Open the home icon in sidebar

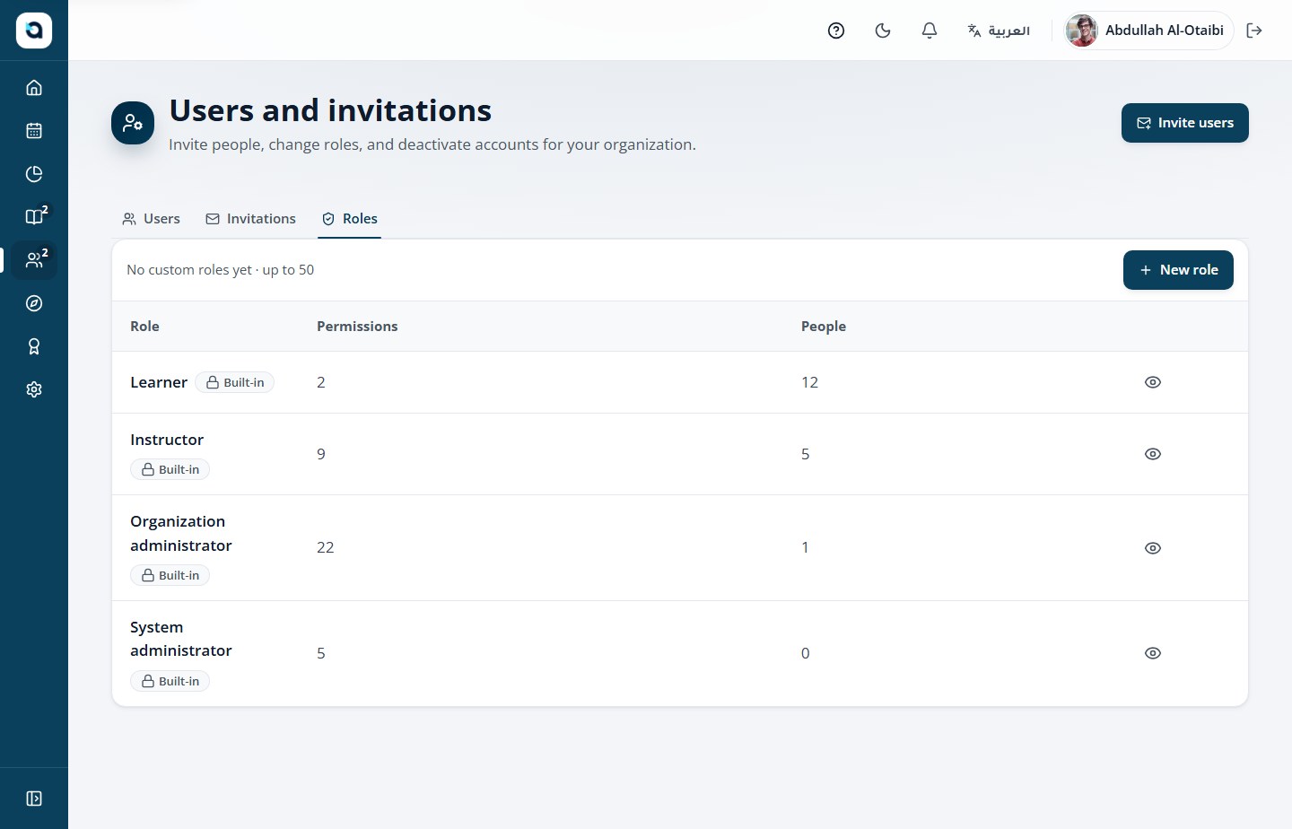[34, 88]
